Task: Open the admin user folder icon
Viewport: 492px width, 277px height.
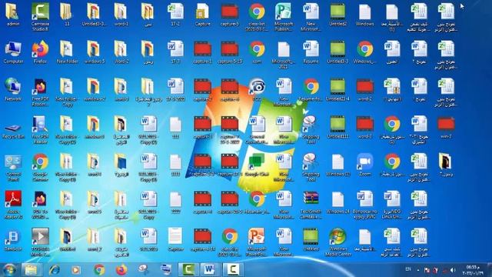Action: click(13, 15)
